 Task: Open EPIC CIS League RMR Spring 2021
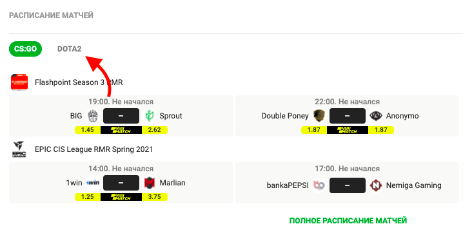click(x=94, y=149)
